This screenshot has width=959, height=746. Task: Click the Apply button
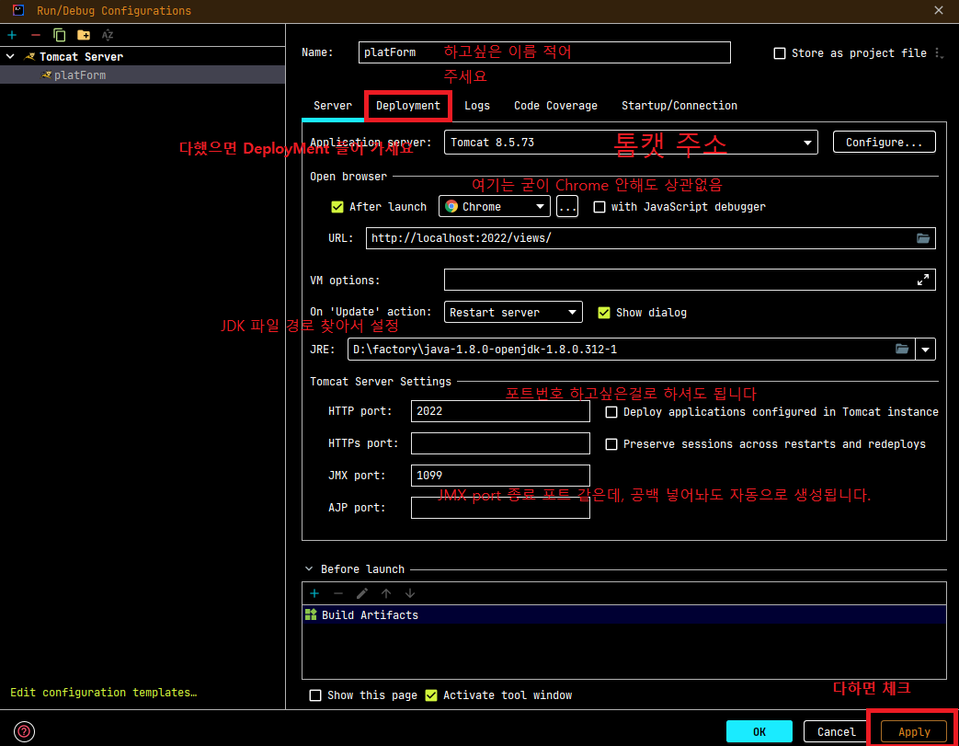(x=914, y=731)
